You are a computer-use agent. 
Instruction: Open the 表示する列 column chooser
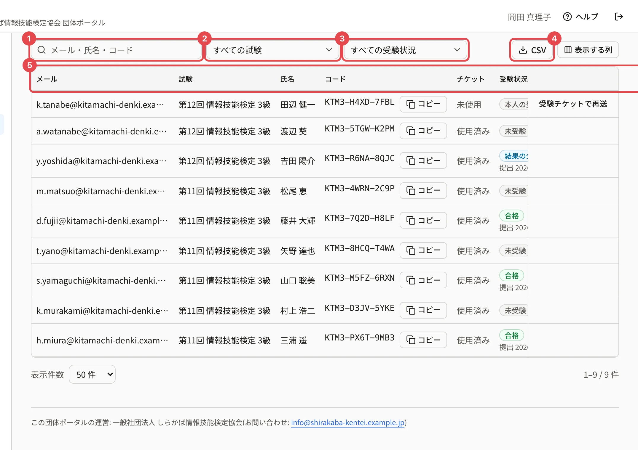588,50
